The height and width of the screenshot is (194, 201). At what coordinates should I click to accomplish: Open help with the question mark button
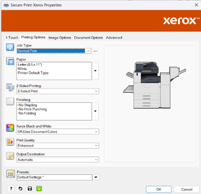coord(11,189)
